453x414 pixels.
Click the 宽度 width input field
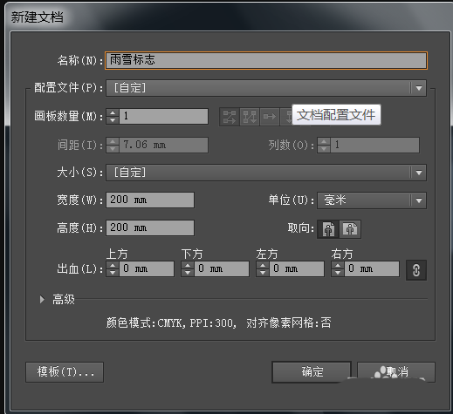pos(150,200)
